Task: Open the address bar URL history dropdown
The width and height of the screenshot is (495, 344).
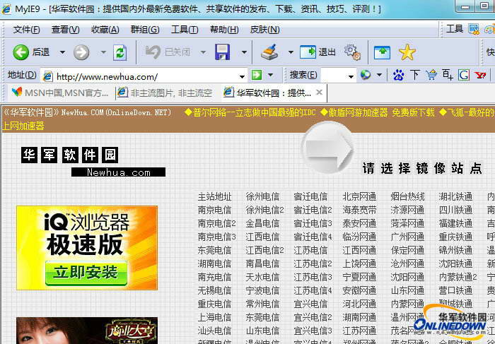Action: [242, 76]
